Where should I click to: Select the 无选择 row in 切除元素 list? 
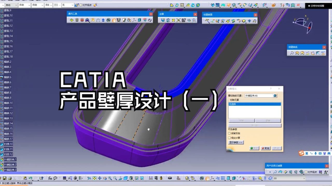(x=255, y=104)
